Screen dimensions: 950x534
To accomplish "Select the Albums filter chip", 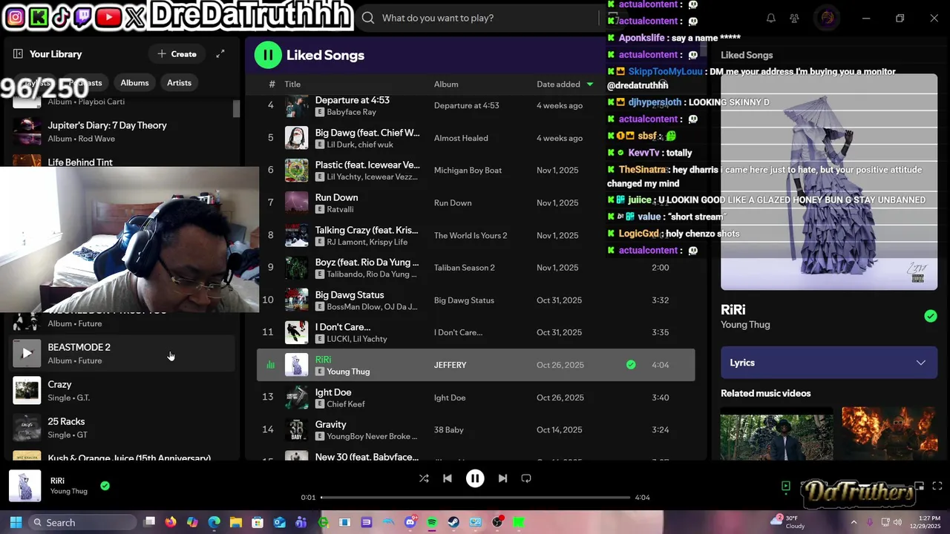I will click(134, 82).
